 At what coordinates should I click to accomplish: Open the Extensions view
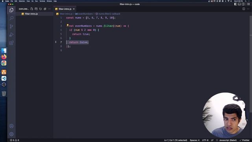[11, 43]
